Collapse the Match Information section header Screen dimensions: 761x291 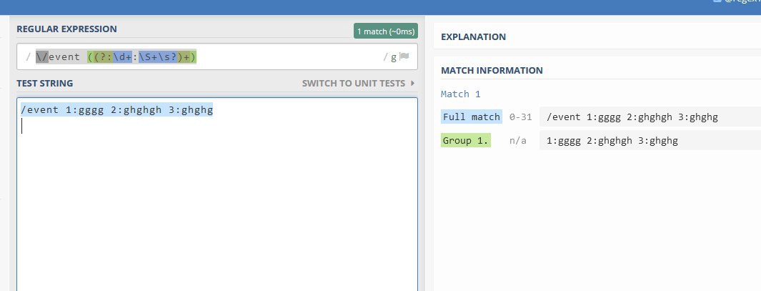[x=492, y=70]
